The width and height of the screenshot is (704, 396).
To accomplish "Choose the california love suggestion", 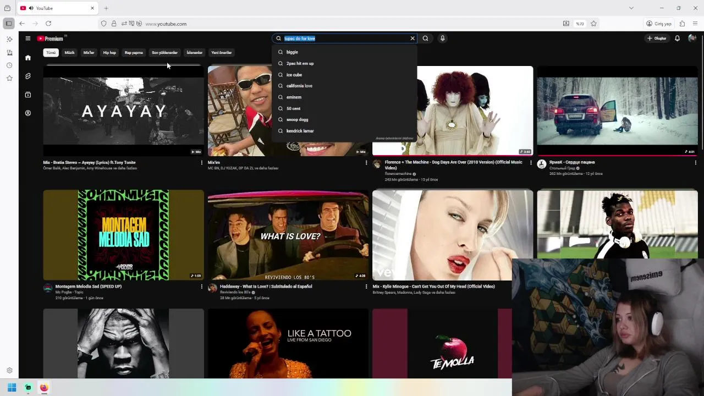I will point(344,86).
